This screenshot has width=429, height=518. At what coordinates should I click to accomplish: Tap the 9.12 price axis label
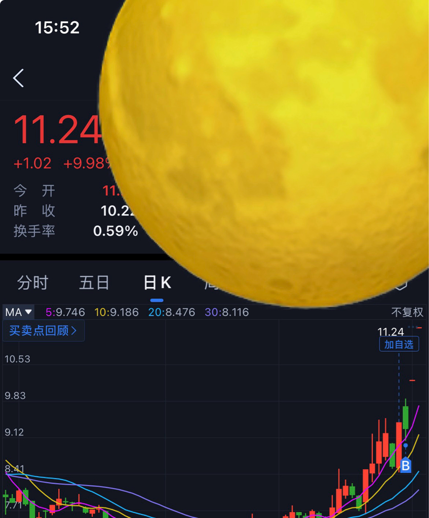(14, 433)
